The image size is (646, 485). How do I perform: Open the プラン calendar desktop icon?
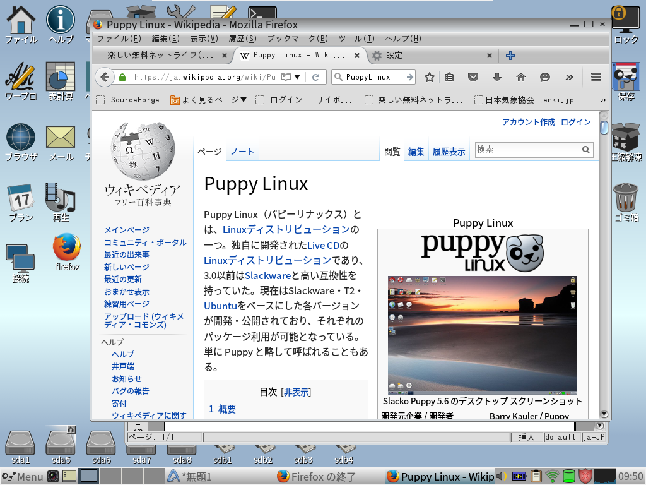(x=21, y=203)
